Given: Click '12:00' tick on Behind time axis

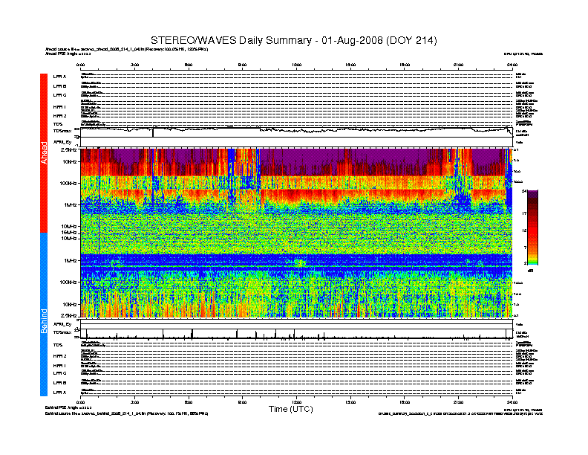Looking at the screenshot, I should pyautogui.click(x=296, y=402).
